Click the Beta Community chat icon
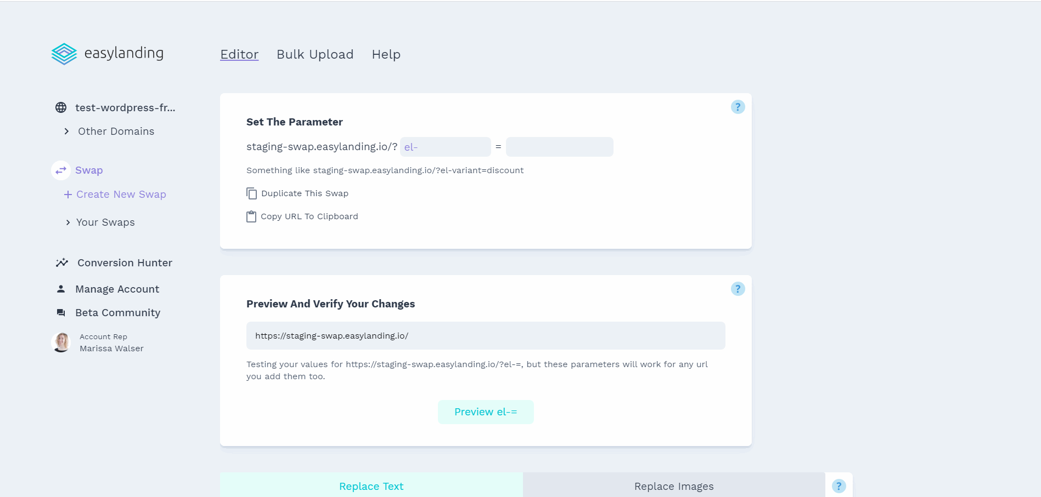 (x=61, y=312)
